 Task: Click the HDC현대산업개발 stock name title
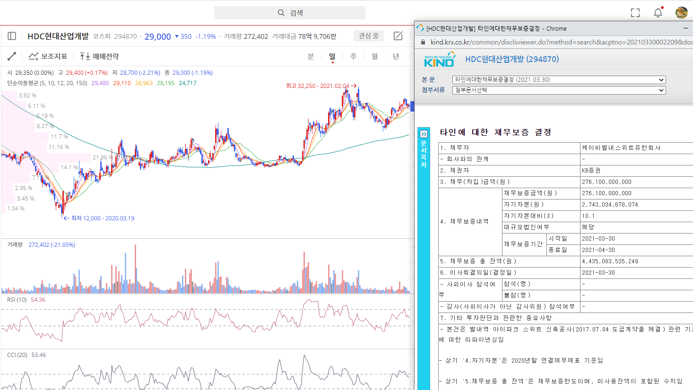[x=58, y=36]
